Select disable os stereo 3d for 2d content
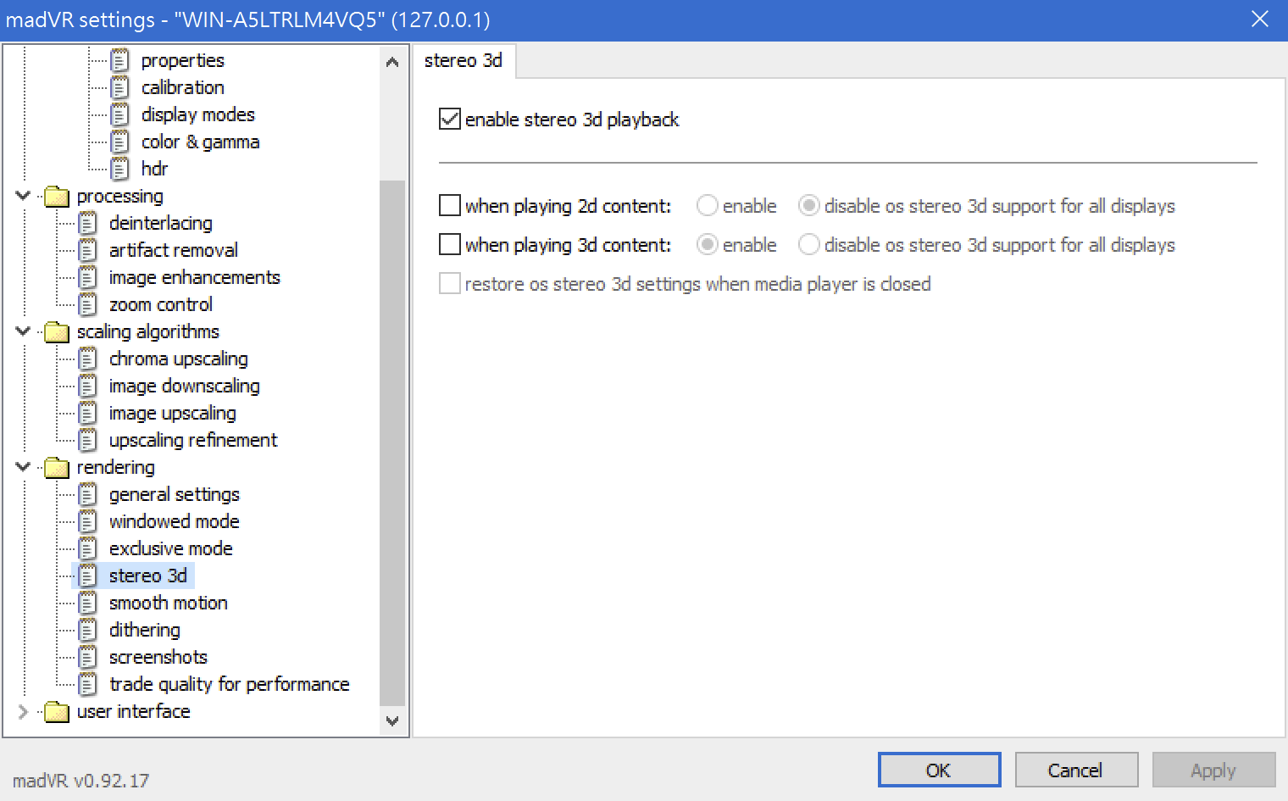Viewport: 1288px width, 801px height. 809,206
